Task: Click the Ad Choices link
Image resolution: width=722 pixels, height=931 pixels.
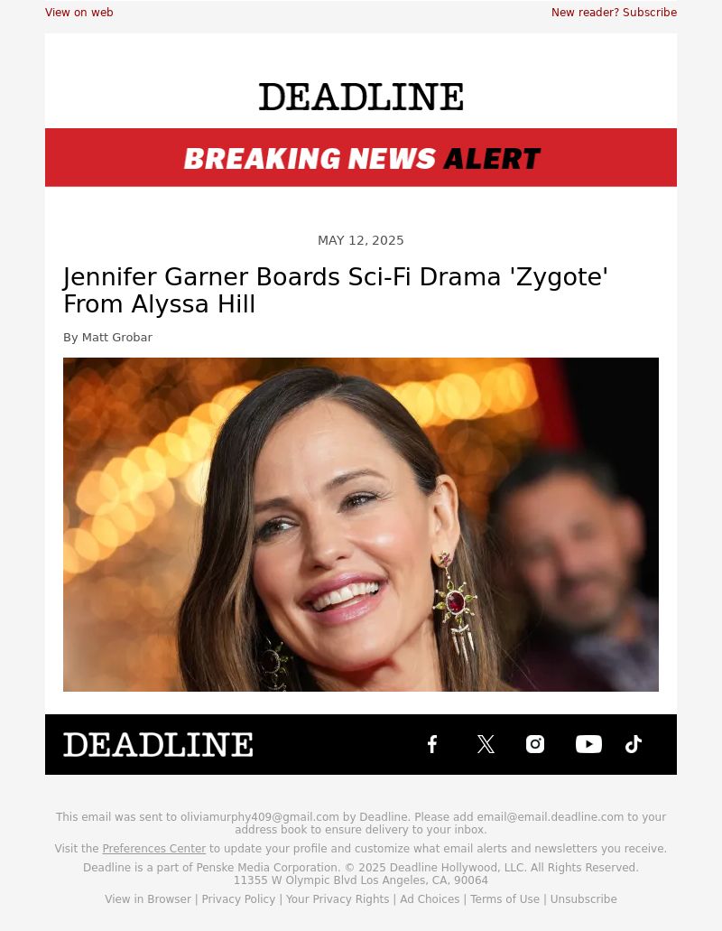Action: [430, 898]
